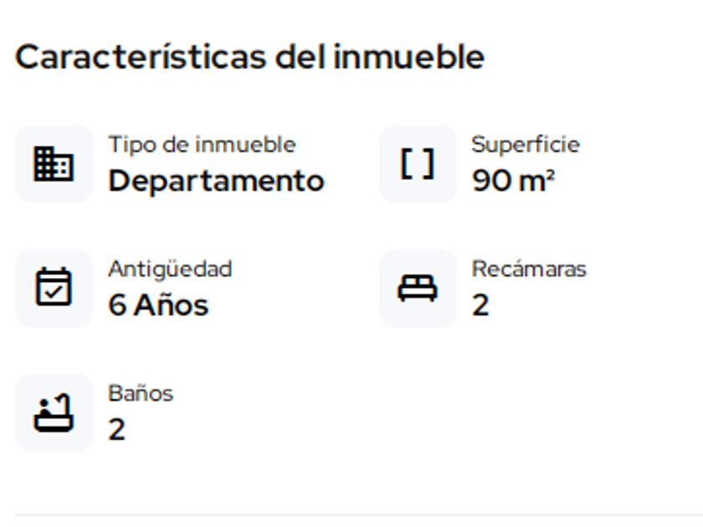Click the number 6 under Antigüedad

117,305
